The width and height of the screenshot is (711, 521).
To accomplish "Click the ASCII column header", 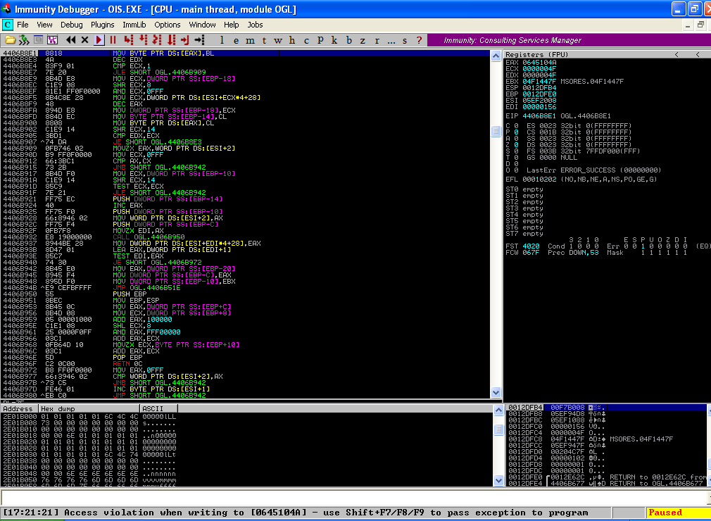I will [x=158, y=408].
